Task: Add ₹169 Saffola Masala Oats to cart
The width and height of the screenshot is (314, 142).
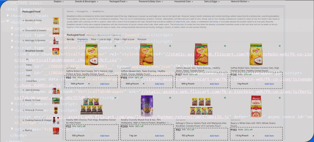Action: point(159,84)
